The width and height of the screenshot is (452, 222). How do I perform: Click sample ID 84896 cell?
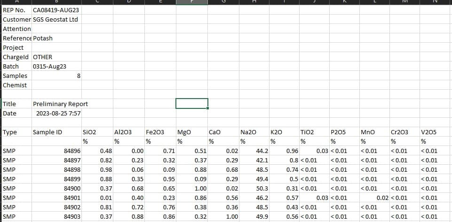[x=56, y=151]
